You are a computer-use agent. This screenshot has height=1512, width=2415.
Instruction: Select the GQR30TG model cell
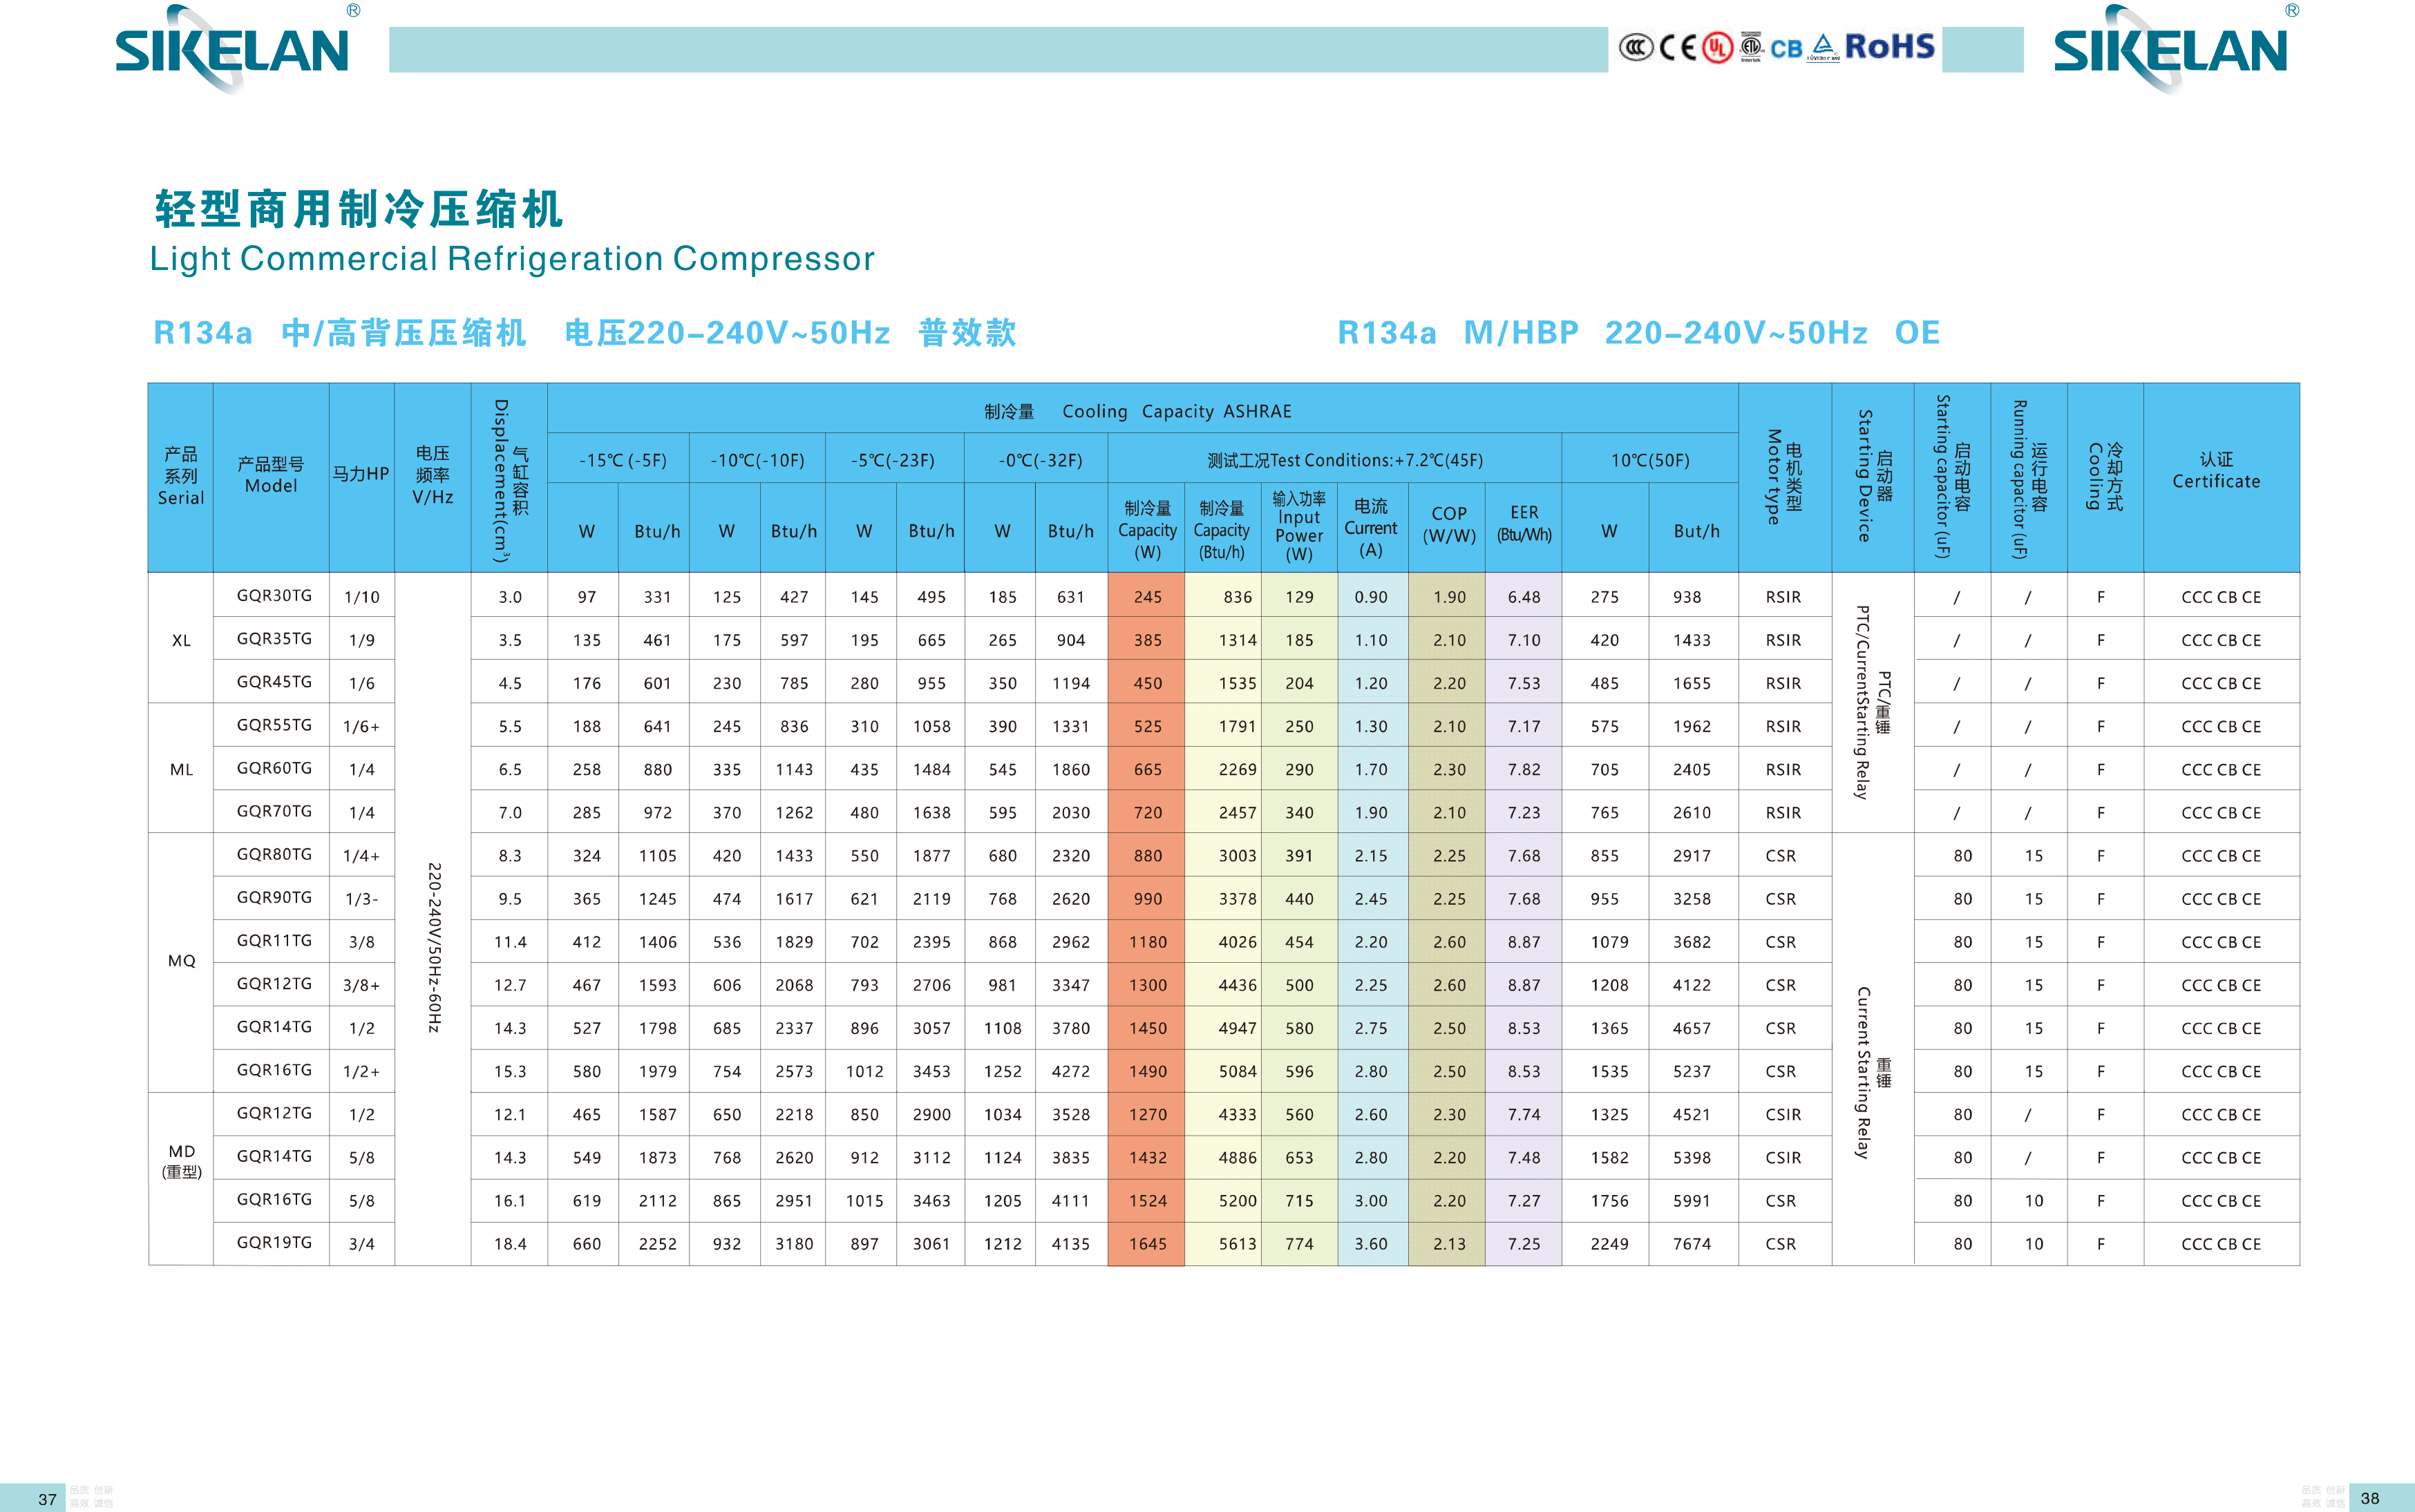(x=273, y=596)
